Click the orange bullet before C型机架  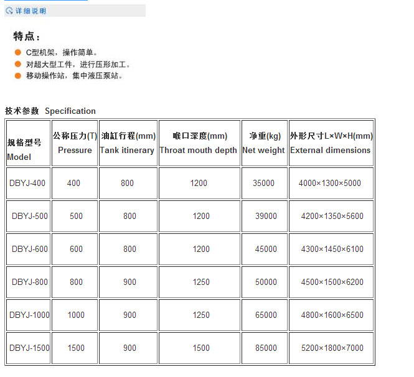click(x=18, y=53)
